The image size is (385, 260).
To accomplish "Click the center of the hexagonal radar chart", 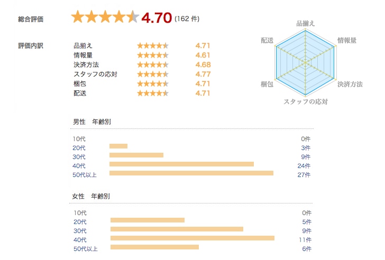I will (306, 62).
